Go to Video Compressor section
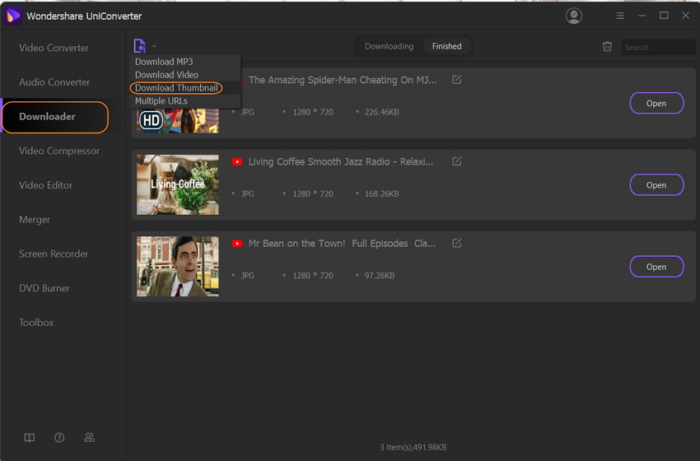700x461 pixels. (59, 151)
